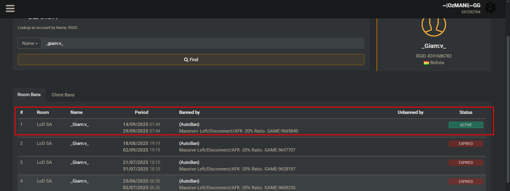
Task: Click RGID #241686782 text
Action: pyautogui.click(x=434, y=56)
